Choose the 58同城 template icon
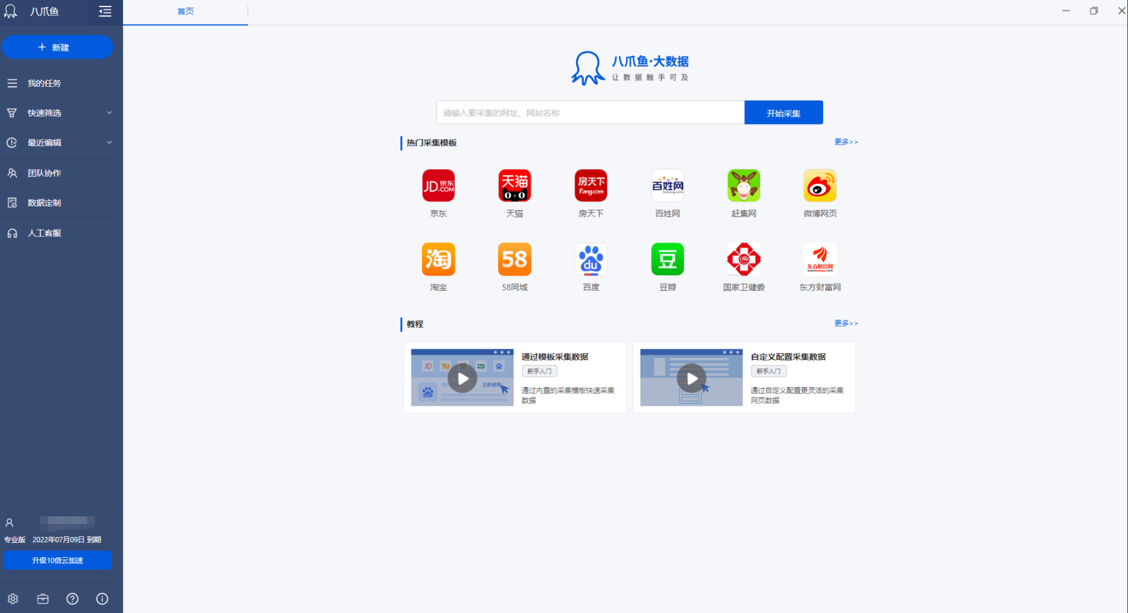The width and height of the screenshot is (1128, 613). point(514,259)
